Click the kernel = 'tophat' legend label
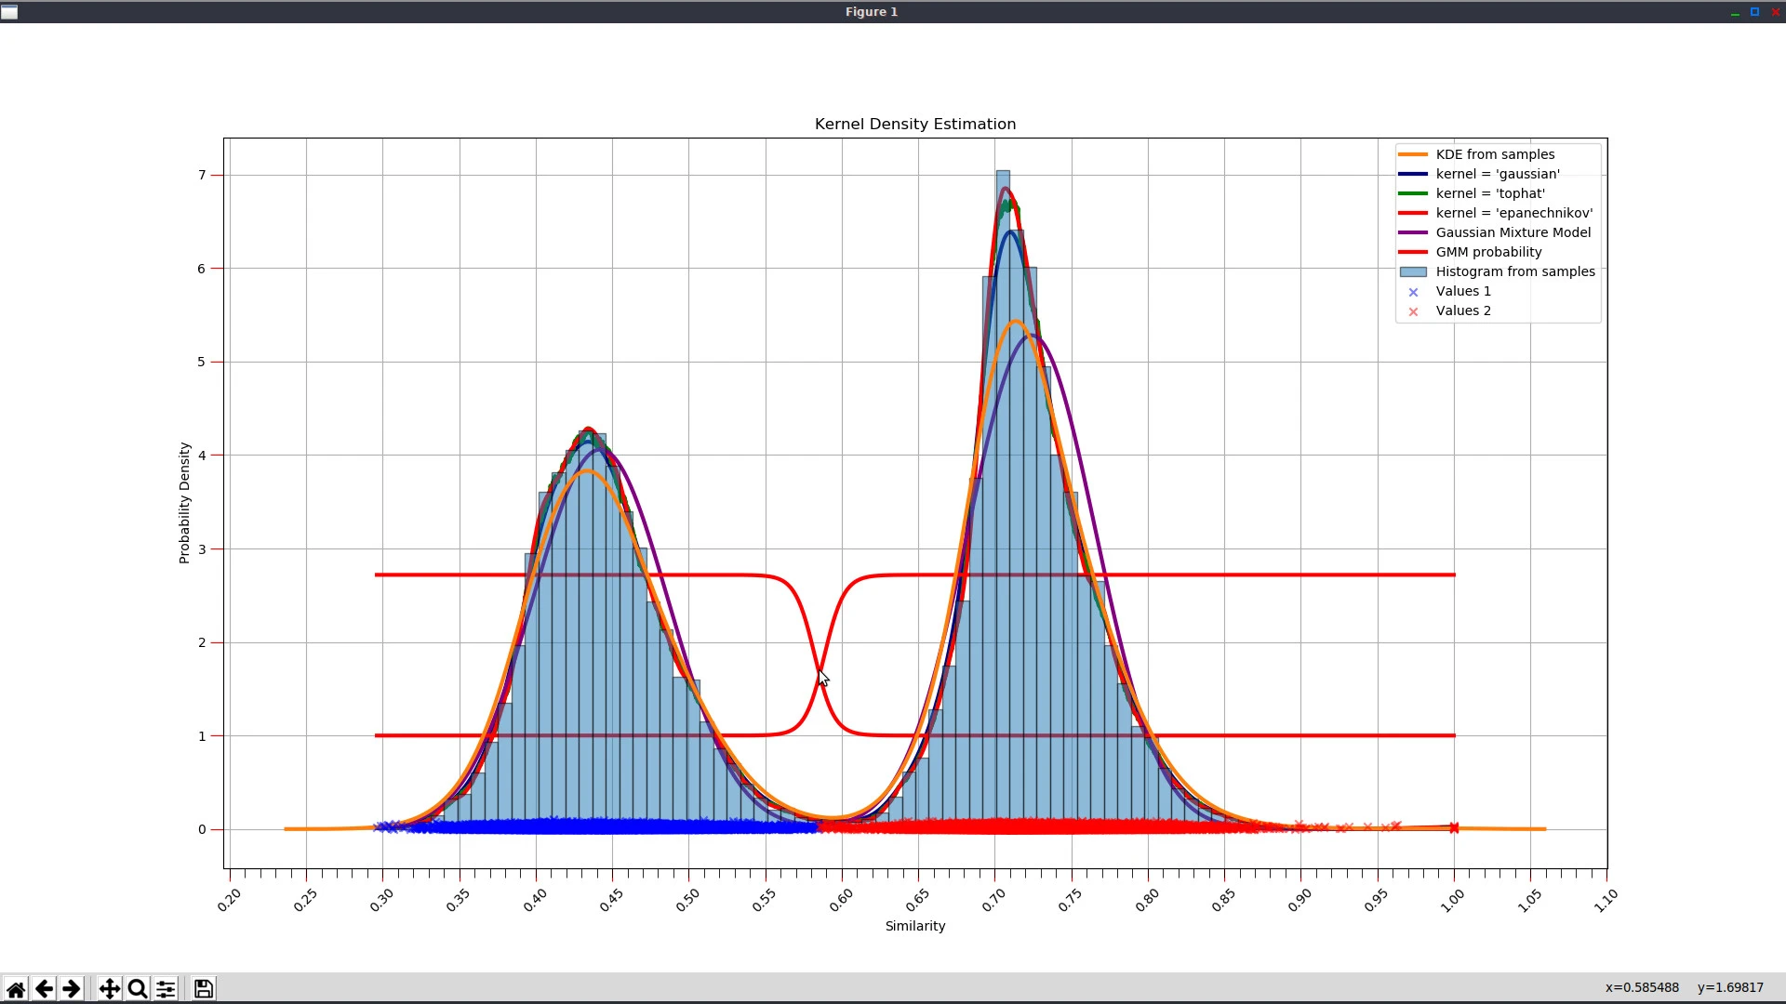Viewport: 1786px width, 1004px height. tap(1489, 193)
